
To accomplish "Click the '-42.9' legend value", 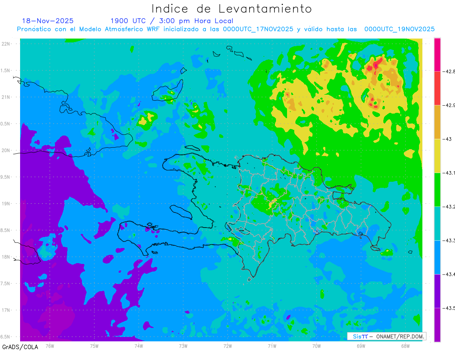I will pyautogui.click(x=449, y=105).
